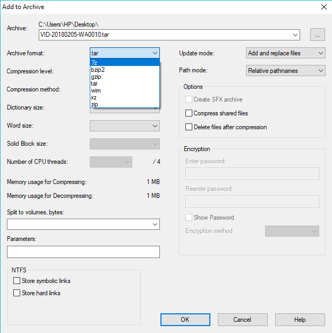
Task: Check Store hard links box
Action: point(17,293)
